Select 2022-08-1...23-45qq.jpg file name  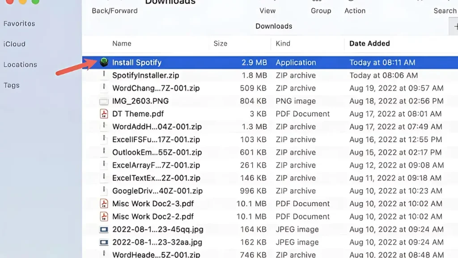[x=158, y=229]
